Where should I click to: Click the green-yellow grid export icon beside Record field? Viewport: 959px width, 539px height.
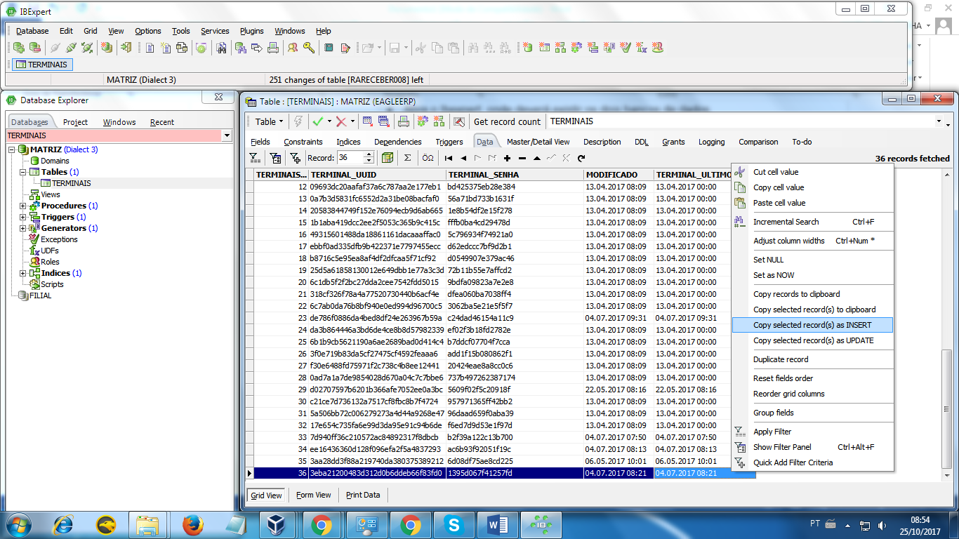coord(387,158)
